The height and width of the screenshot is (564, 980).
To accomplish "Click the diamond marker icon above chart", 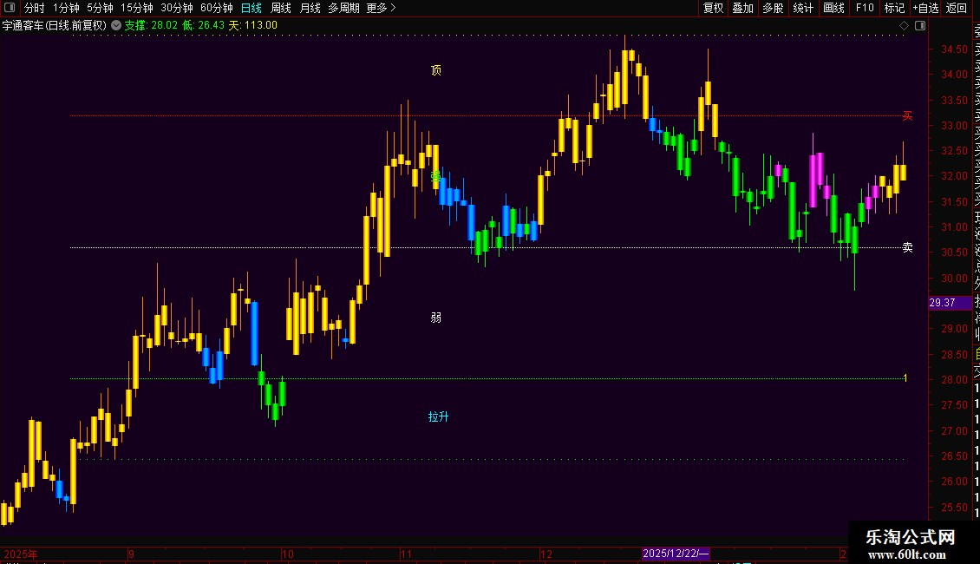I will pyautogui.click(x=904, y=26).
